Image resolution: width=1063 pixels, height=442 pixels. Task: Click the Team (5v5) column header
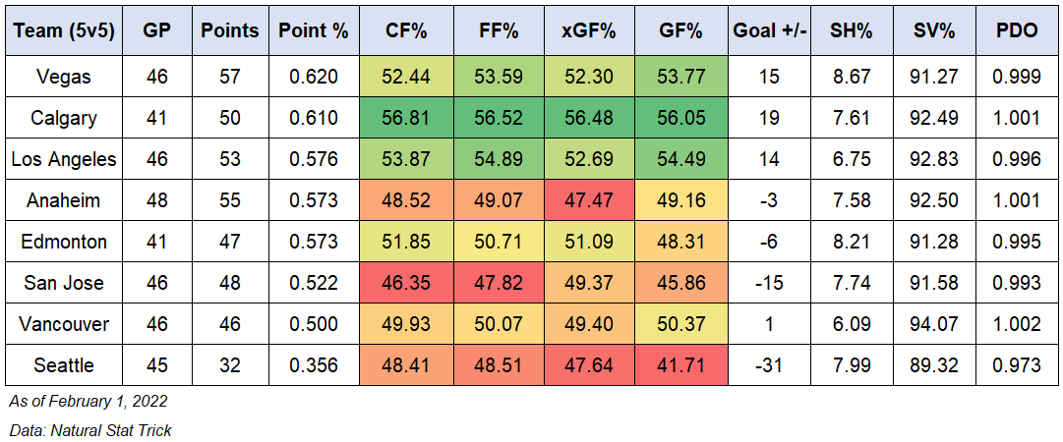(64, 30)
